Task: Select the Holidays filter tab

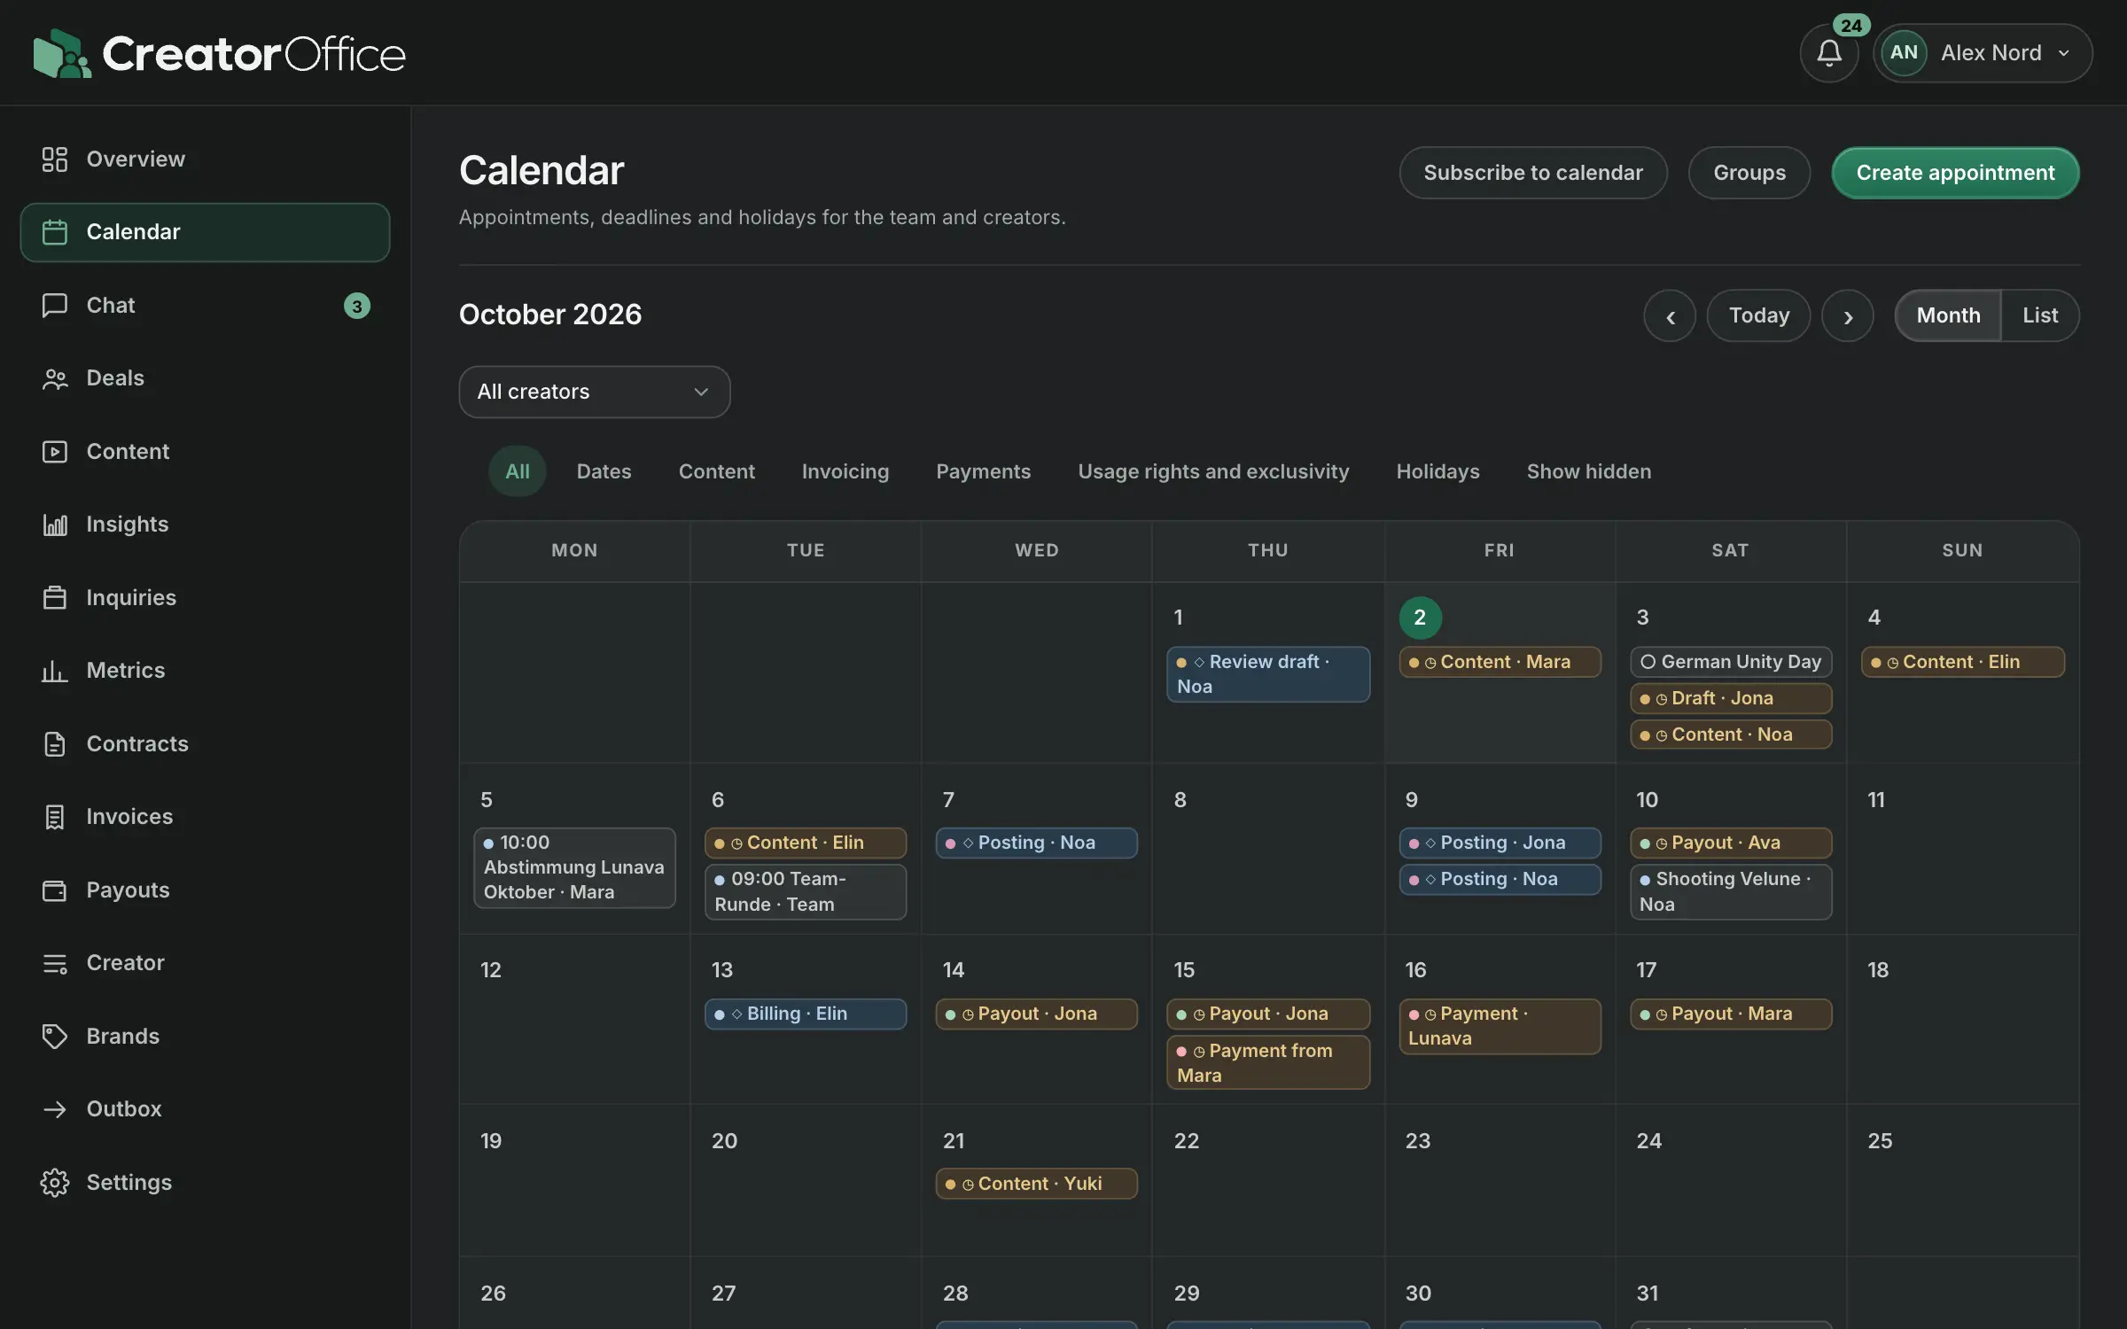Action: pyautogui.click(x=1437, y=471)
